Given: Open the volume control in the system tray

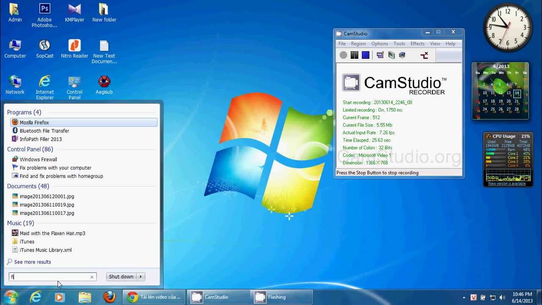Looking at the screenshot, I should [502, 297].
